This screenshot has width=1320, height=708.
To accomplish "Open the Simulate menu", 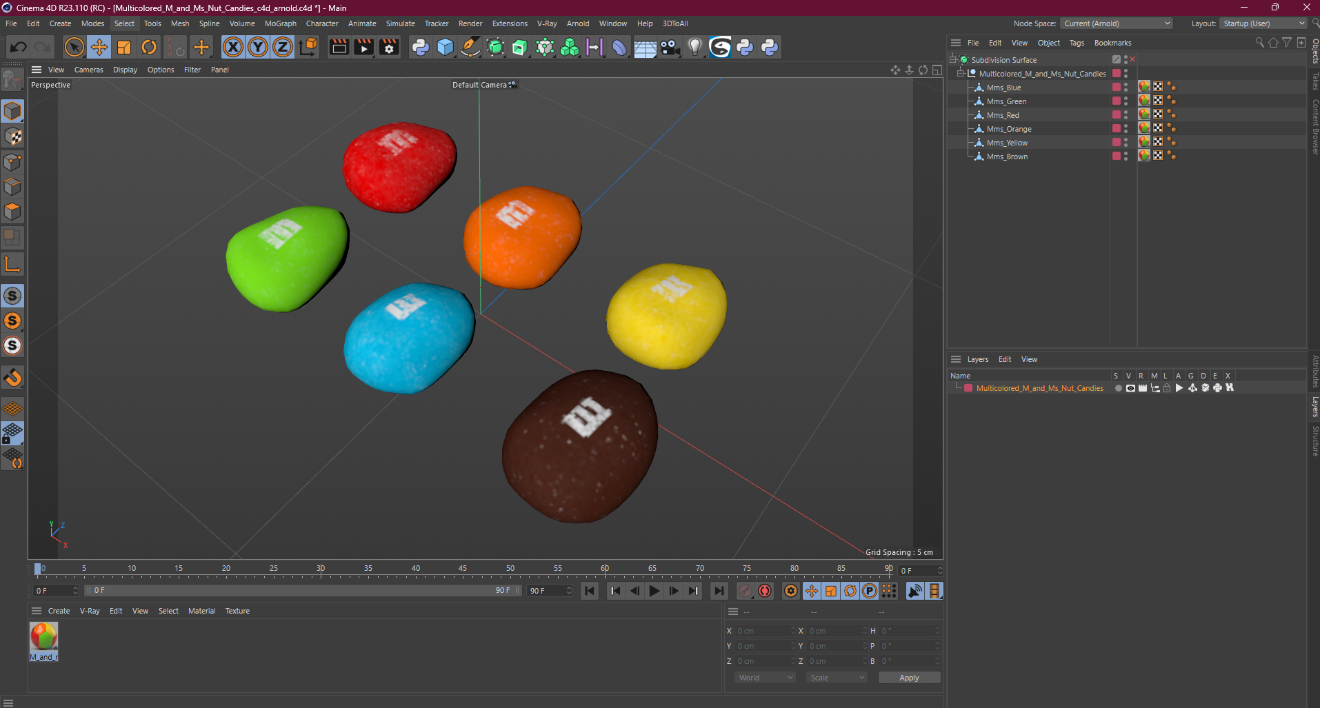I will [x=400, y=23].
